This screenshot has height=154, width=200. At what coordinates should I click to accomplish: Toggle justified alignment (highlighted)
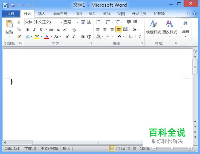click(x=118, y=29)
